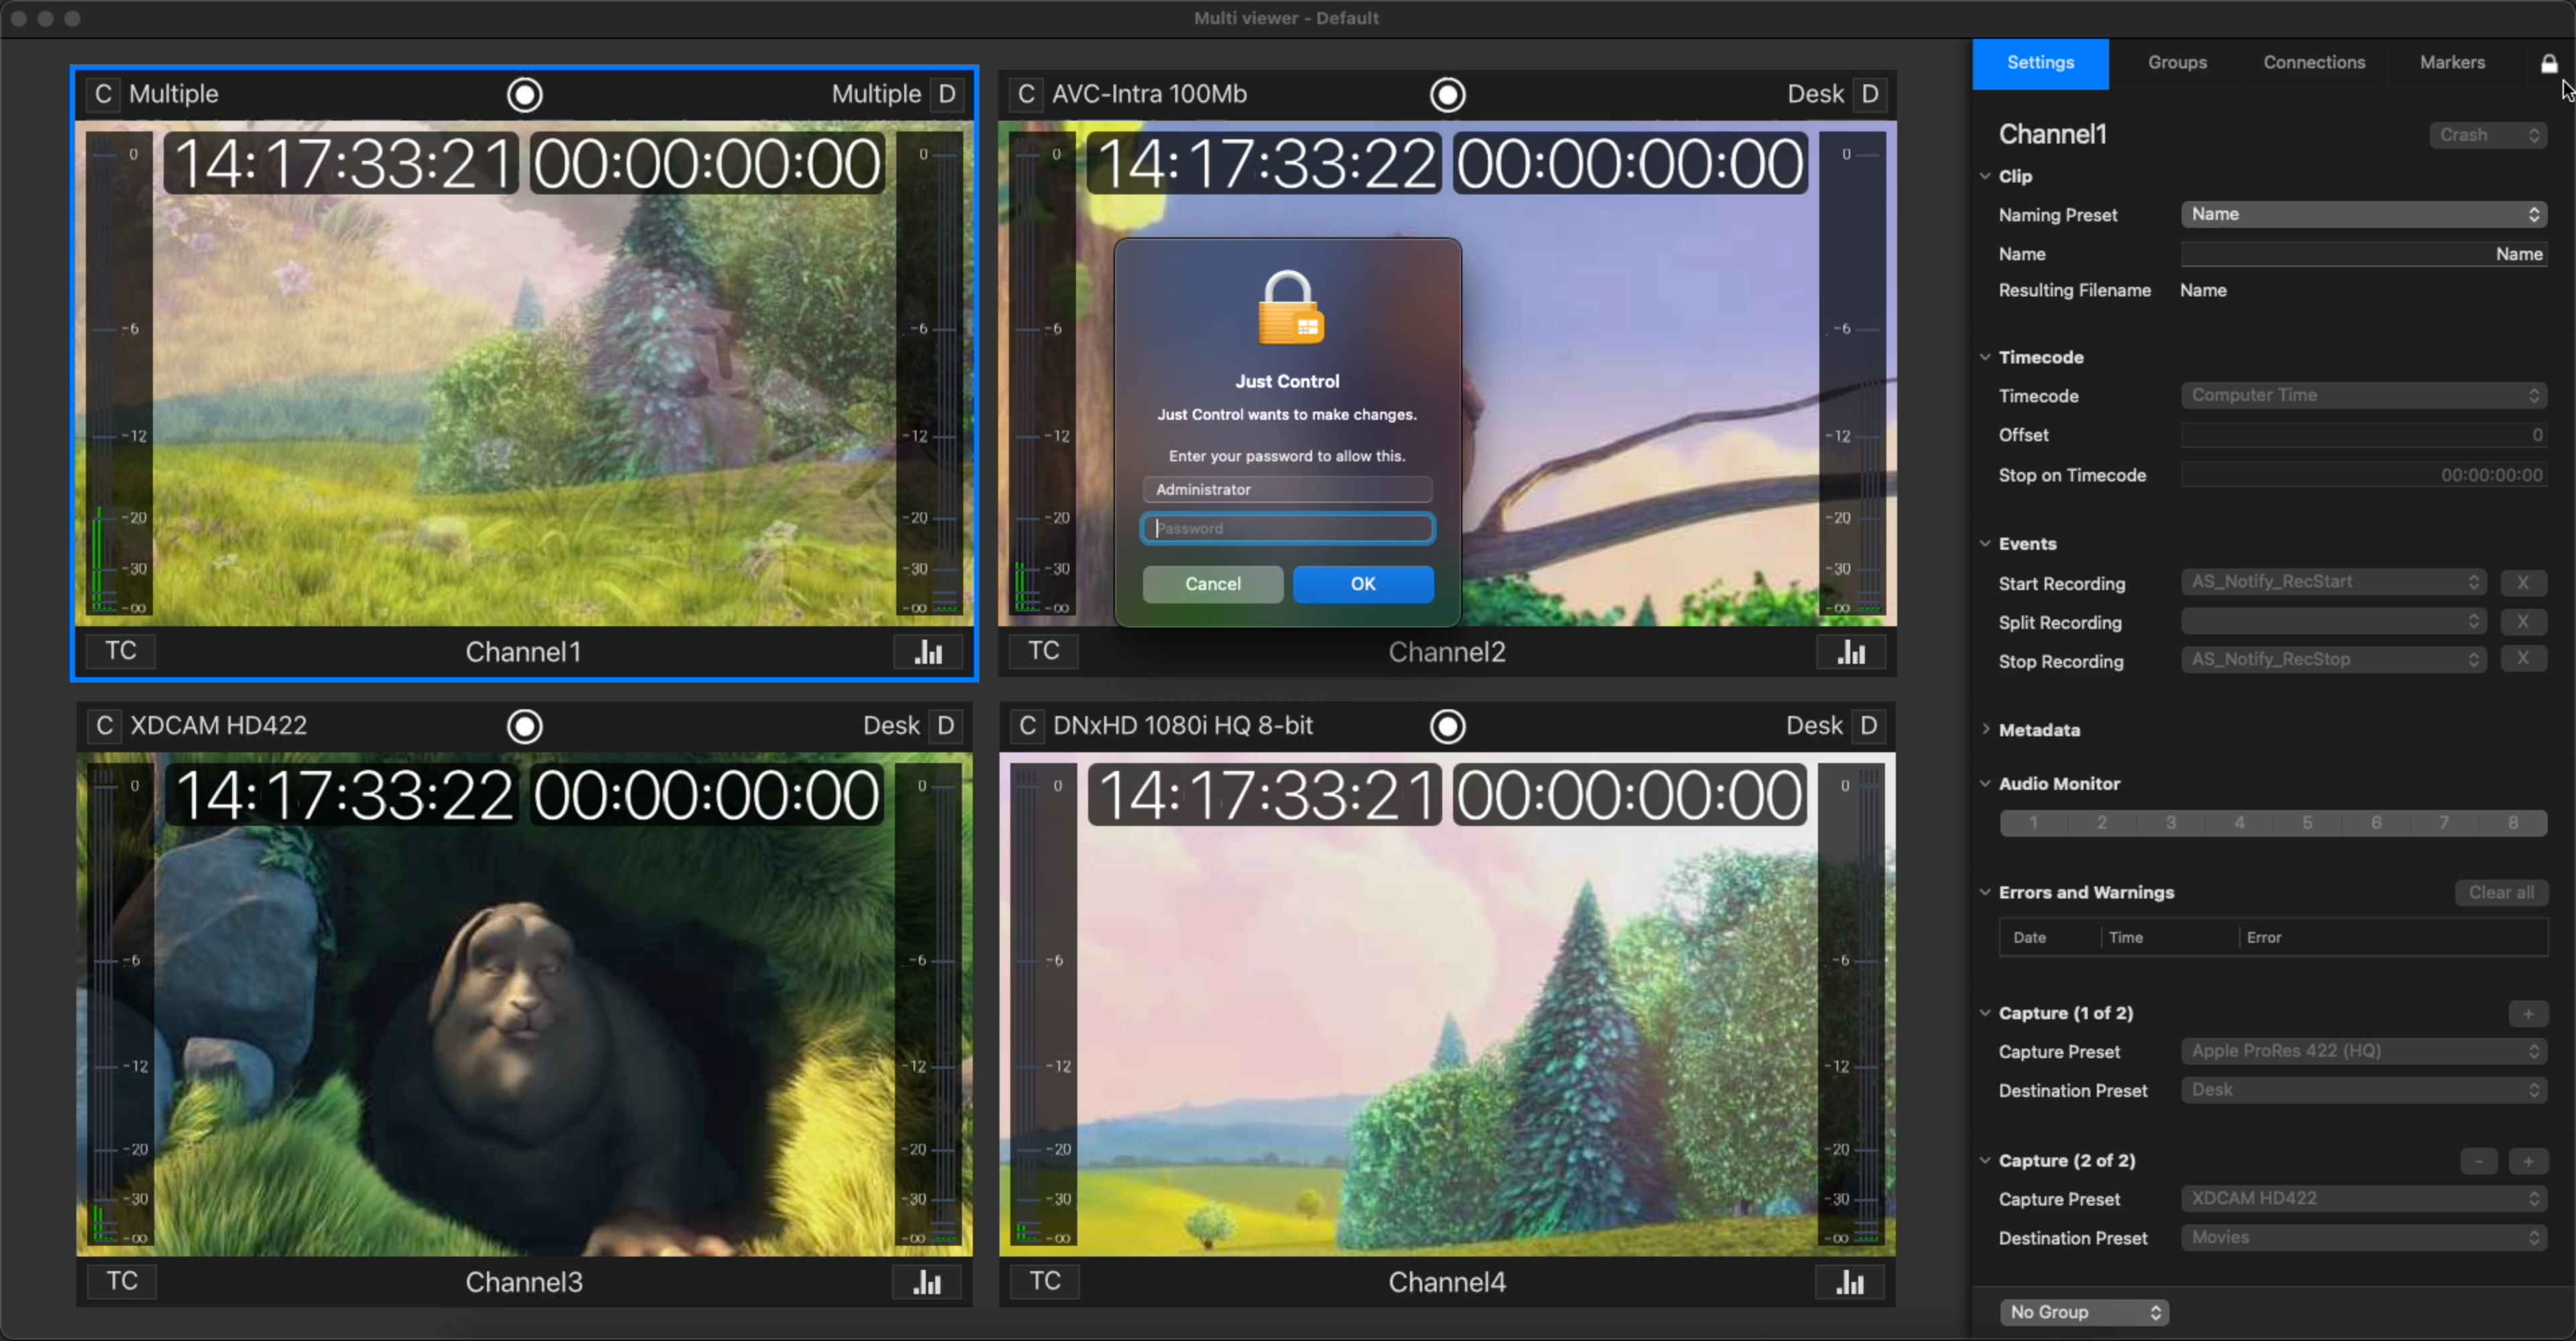Click the D destination icon on Channel1
The width and height of the screenshot is (2576, 1341).
(x=947, y=94)
